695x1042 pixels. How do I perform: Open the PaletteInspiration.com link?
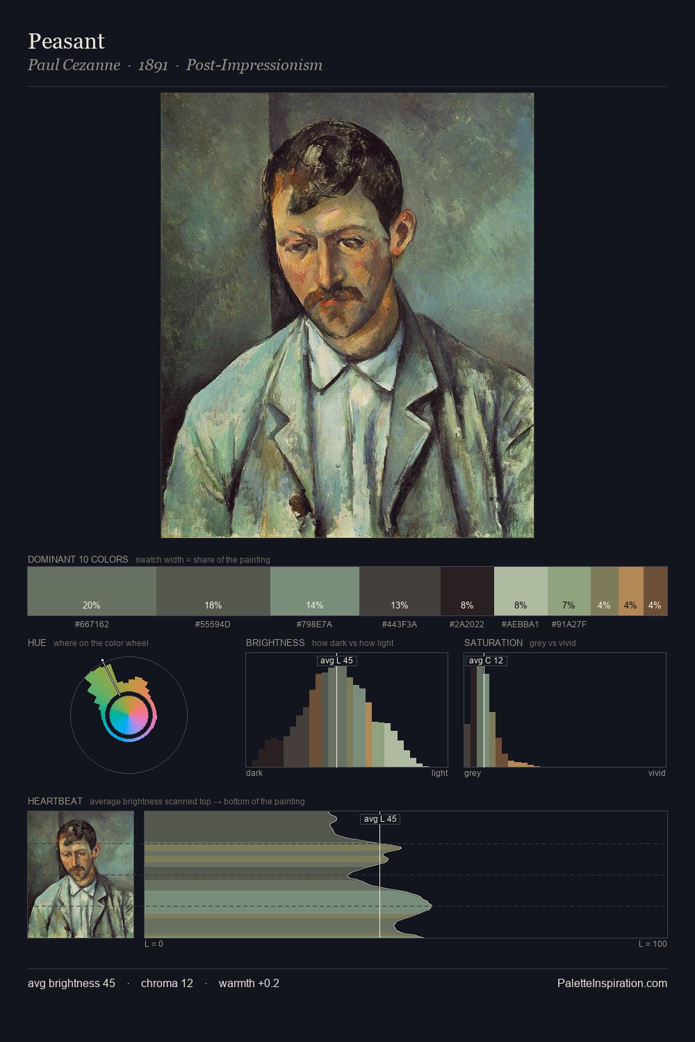pyautogui.click(x=612, y=984)
